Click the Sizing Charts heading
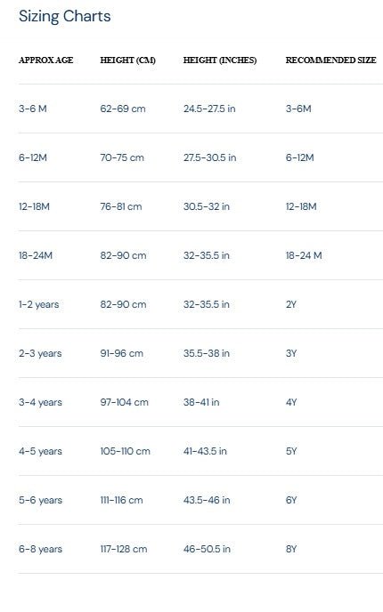 (64, 16)
